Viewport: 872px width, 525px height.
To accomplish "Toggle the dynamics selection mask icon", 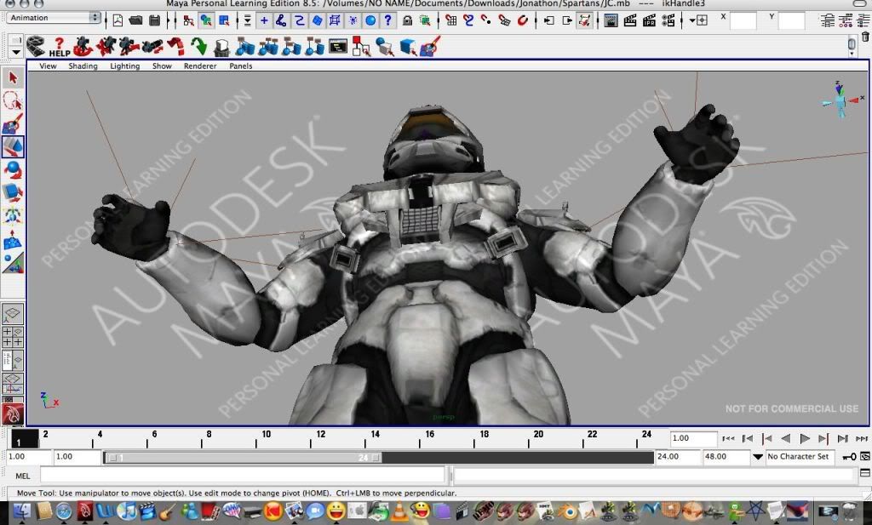I will pos(353,20).
